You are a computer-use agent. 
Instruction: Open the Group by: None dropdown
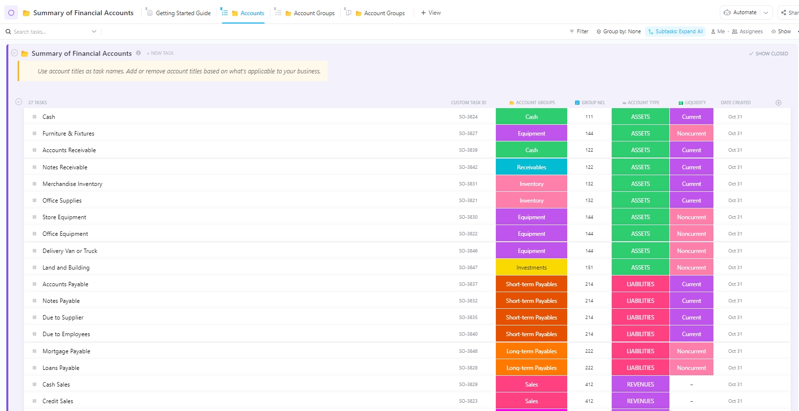tap(619, 31)
